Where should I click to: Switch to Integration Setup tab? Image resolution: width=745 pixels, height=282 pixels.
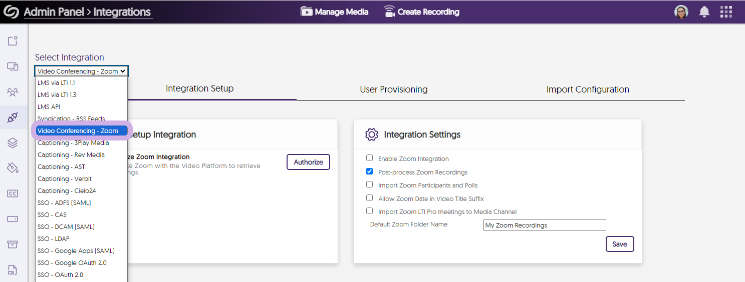tap(199, 88)
